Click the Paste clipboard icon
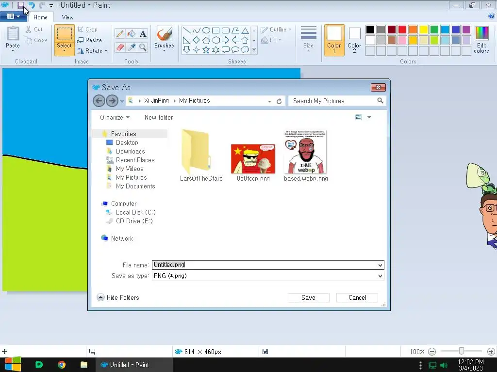 pyautogui.click(x=13, y=33)
